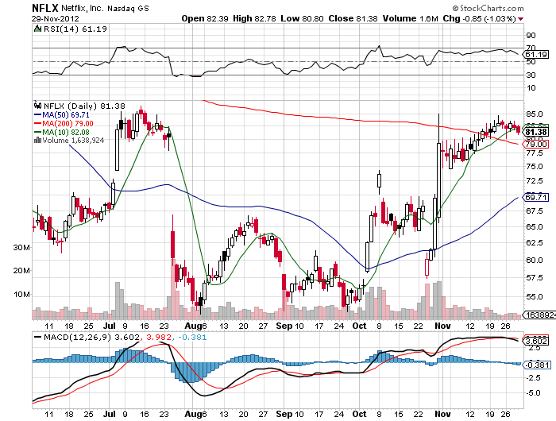
Task: Click the NFLX ticker symbol title
Action: click(45, 8)
